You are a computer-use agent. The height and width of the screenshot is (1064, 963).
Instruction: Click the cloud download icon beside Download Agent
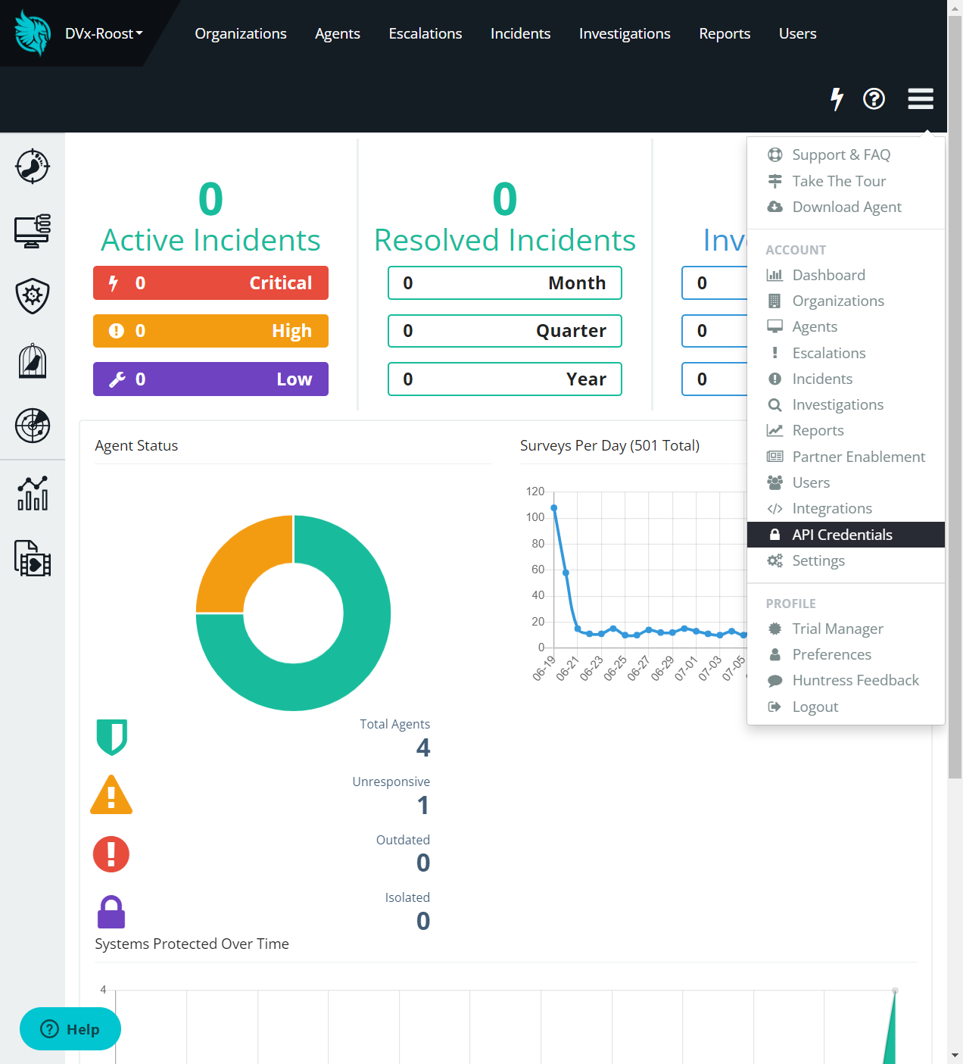(x=774, y=207)
